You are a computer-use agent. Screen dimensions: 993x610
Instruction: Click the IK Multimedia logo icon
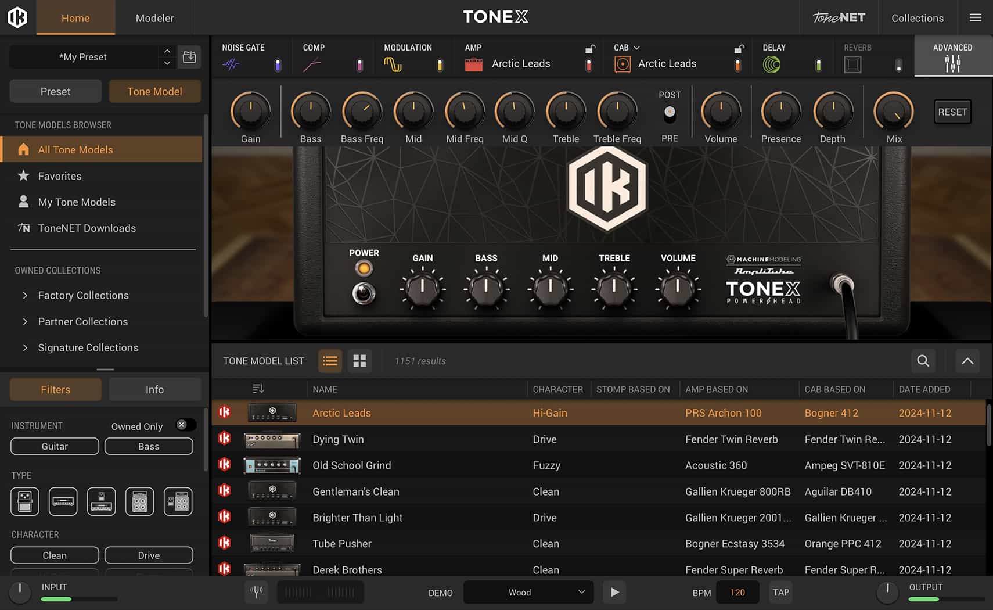17,17
